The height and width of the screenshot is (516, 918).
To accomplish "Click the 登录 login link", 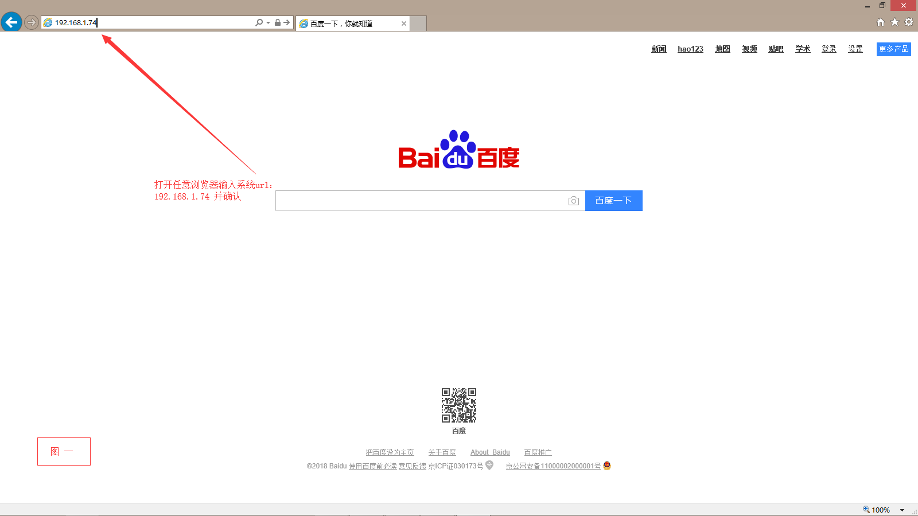I will [829, 49].
